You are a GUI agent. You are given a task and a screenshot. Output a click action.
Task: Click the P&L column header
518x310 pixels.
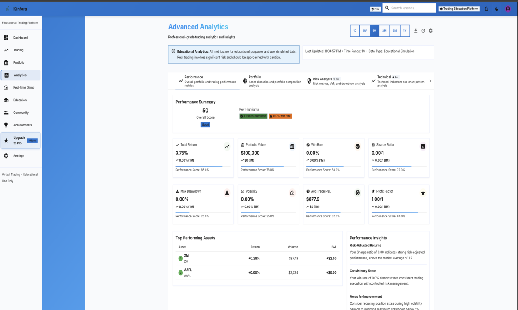334,247
